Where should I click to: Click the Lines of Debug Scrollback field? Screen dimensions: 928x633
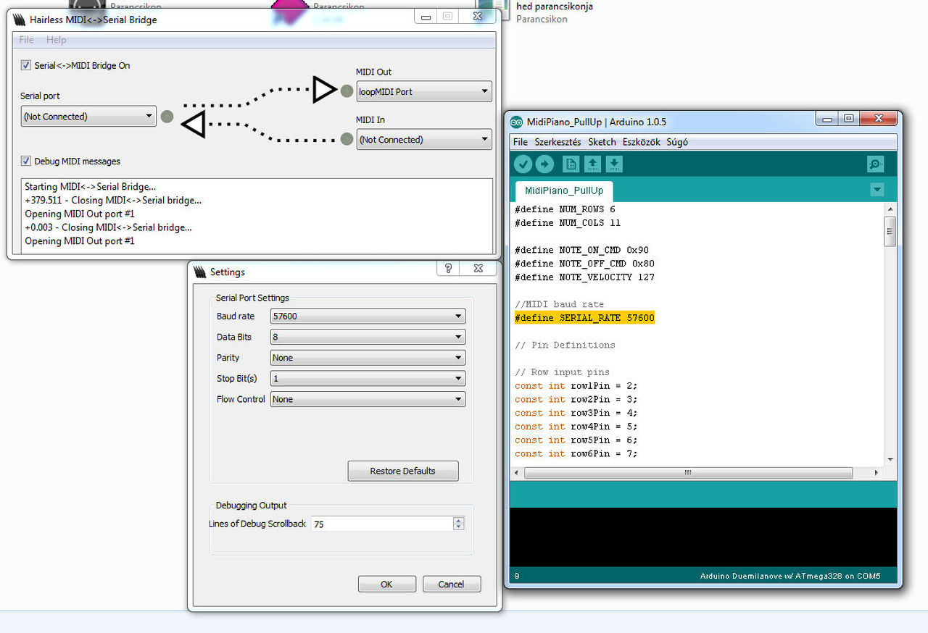[382, 524]
